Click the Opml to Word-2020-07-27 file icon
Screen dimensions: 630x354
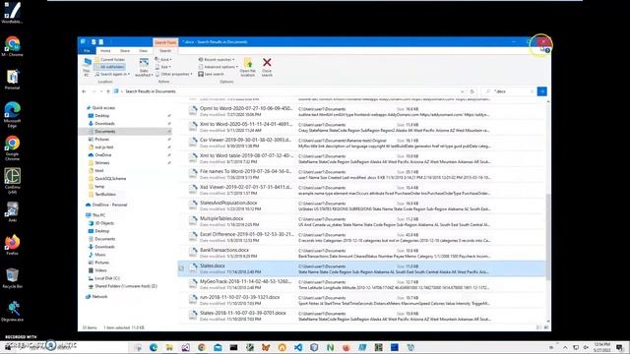tap(193, 111)
